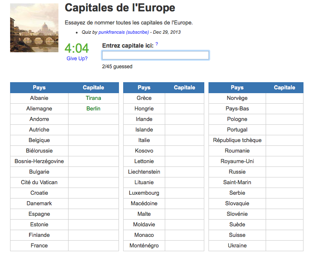This screenshot has width=314, height=263.
Task: Click the first table's Capitale header
Action: point(93,88)
